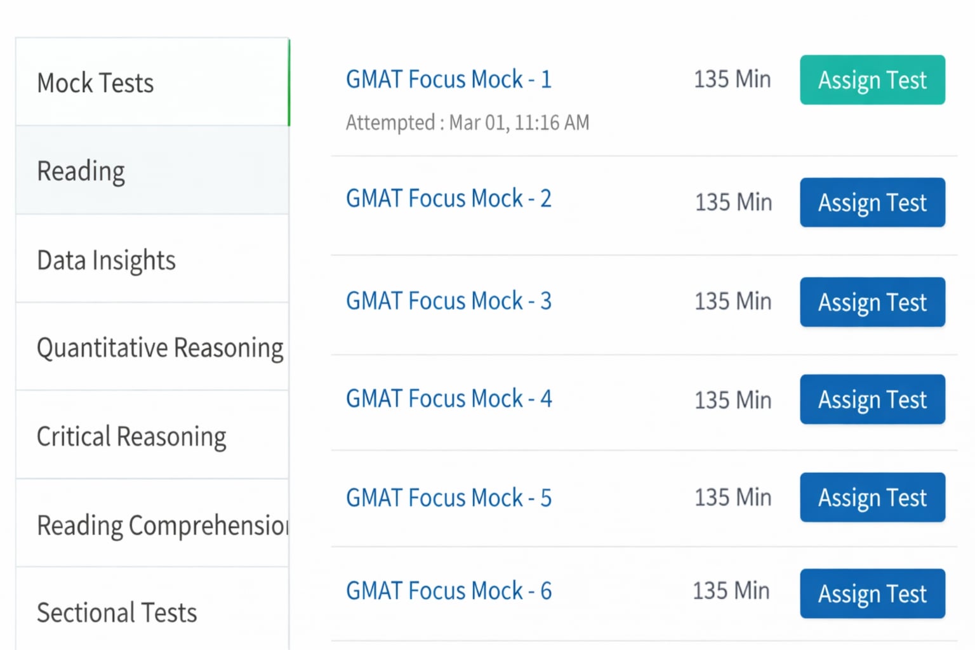The width and height of the screenshot is (975, 650).
Task: Click the green Assign Test button for Mock 1
Action: pos(872,79)
